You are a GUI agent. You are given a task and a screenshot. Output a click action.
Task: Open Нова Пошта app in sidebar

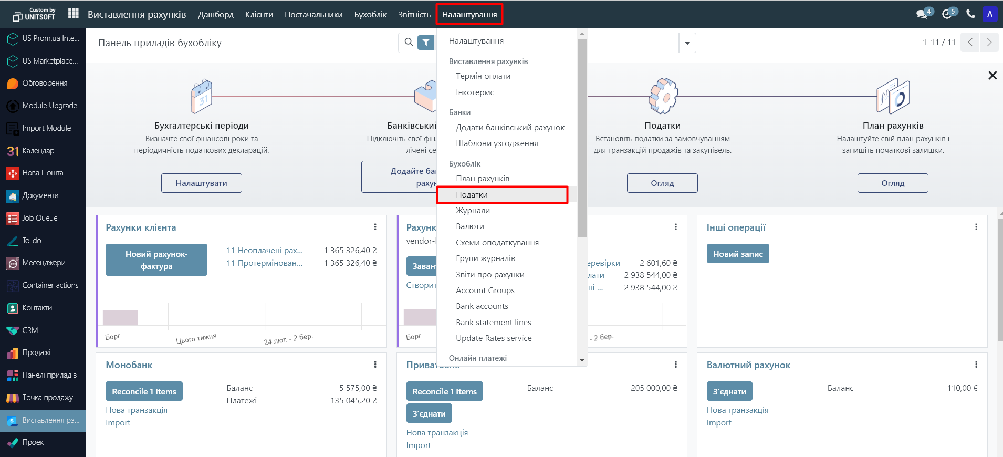43,173
